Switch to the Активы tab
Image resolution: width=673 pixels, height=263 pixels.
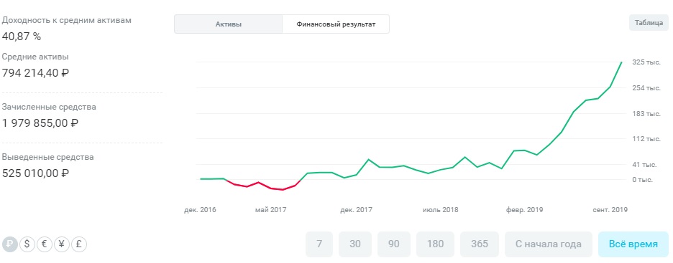[x=229, y=24]
